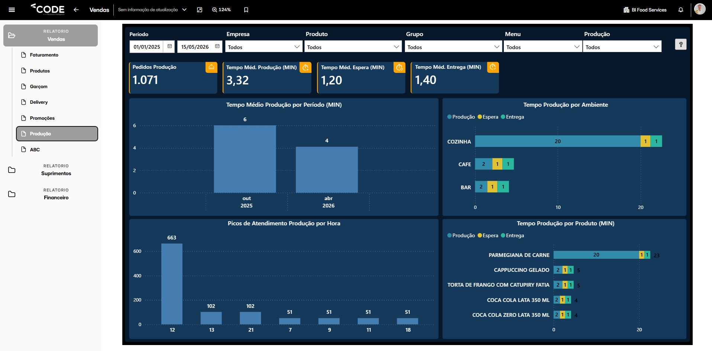Toggle Espera legend in Produto chart
The width and height of the screenshot is (712, 351).
(x=488, y=235)
